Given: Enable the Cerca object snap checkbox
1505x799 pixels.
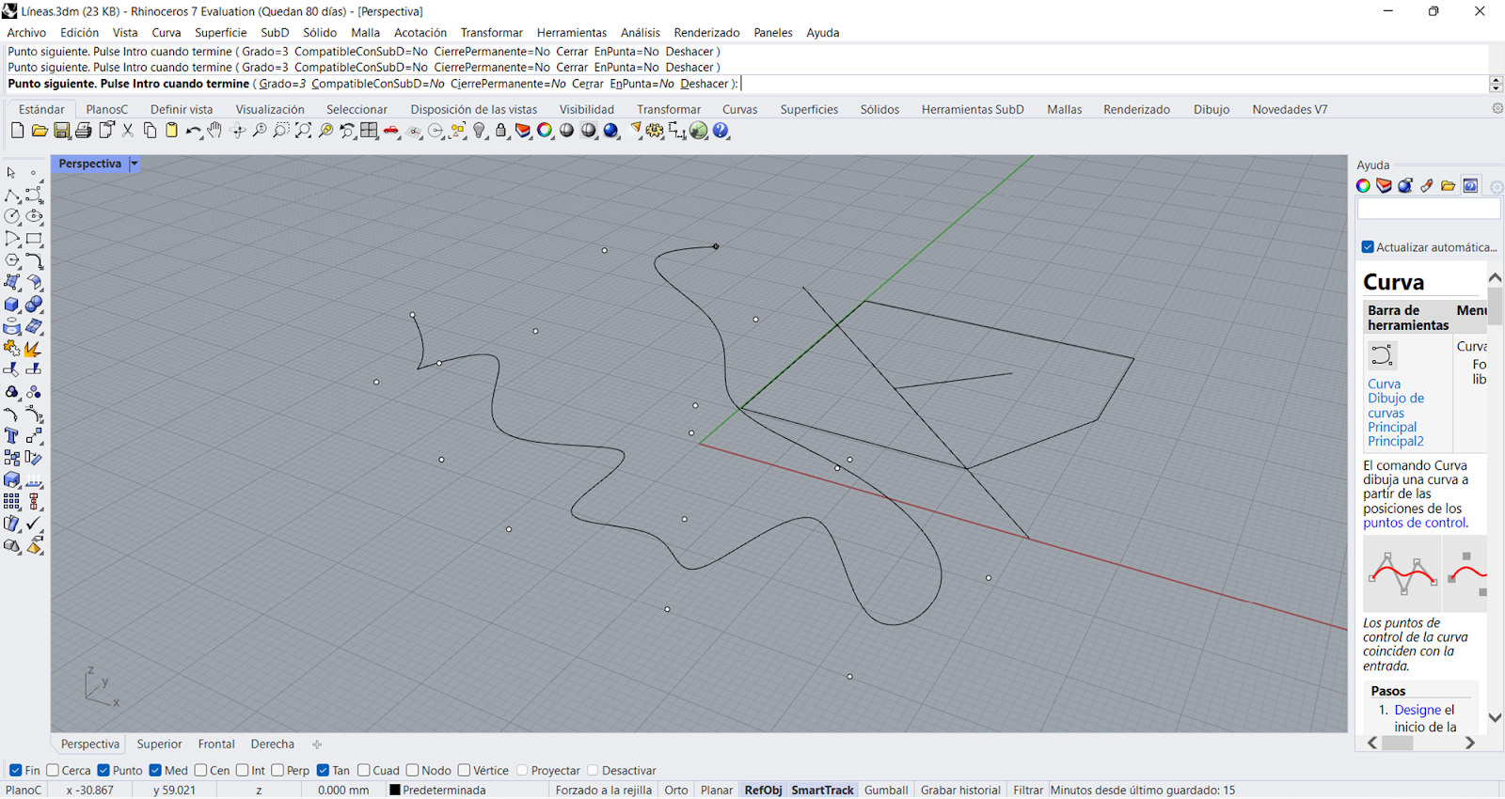Looking at the screenshot, I should click(53, 770).
